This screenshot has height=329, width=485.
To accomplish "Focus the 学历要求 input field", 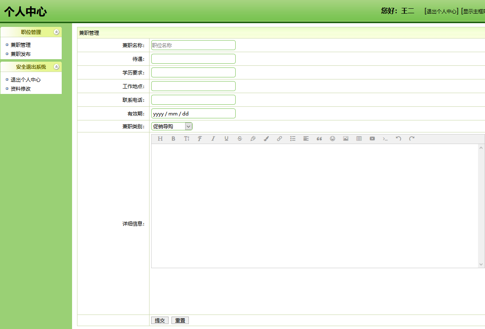I will [193, 72].
